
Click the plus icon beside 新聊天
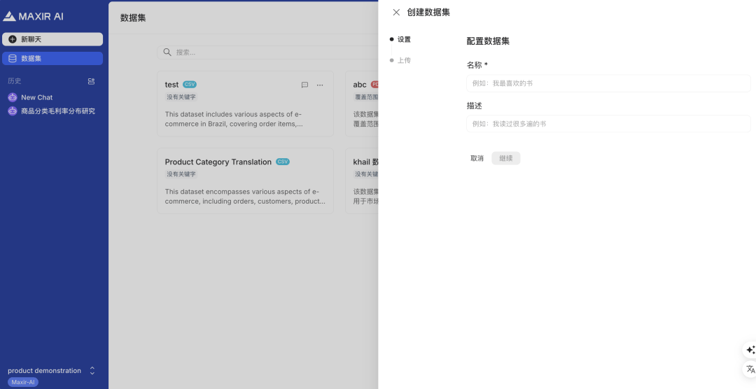click(x=13, y=39)
